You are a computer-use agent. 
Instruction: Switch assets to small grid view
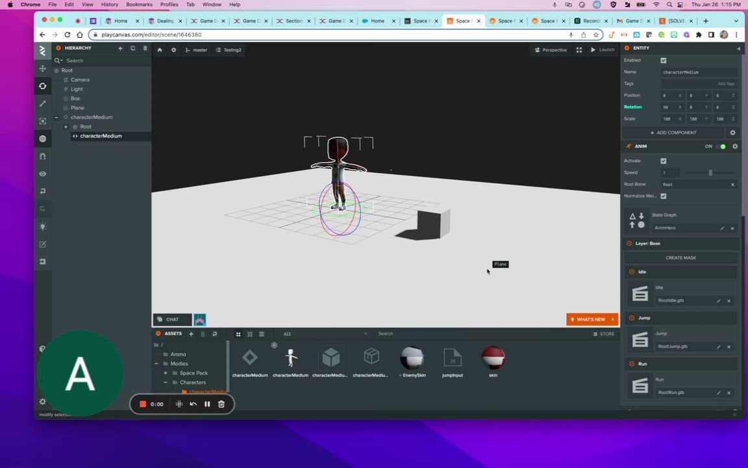click(249, 334)
